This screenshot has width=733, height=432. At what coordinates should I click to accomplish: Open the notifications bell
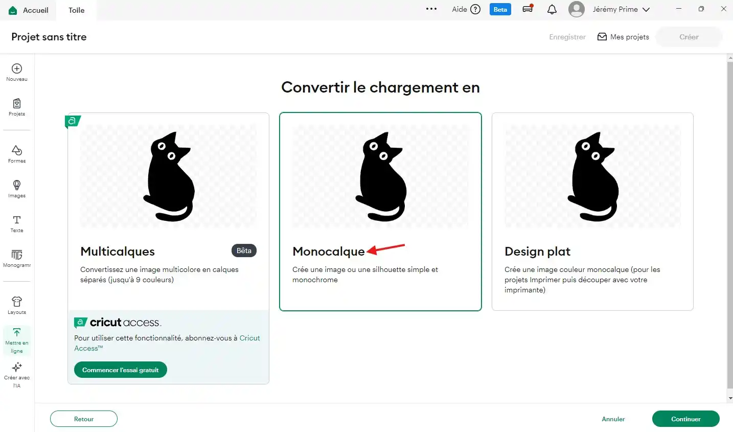552,9
